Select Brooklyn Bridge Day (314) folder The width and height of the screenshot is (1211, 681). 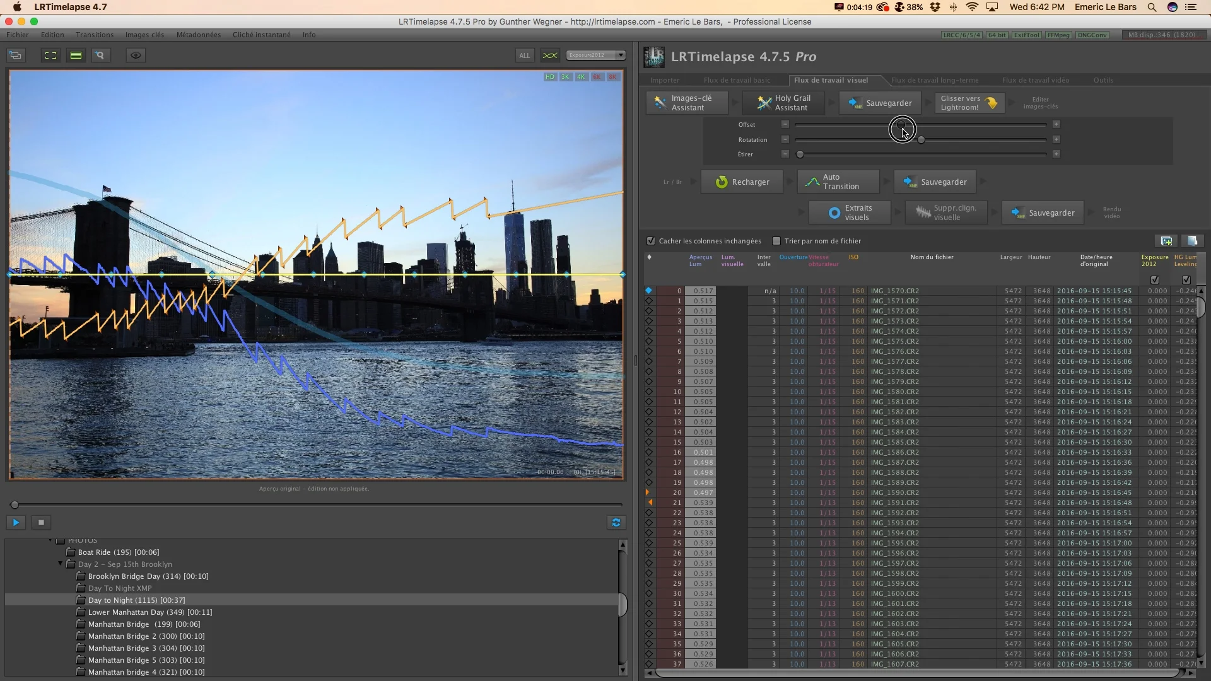point(148,576)
